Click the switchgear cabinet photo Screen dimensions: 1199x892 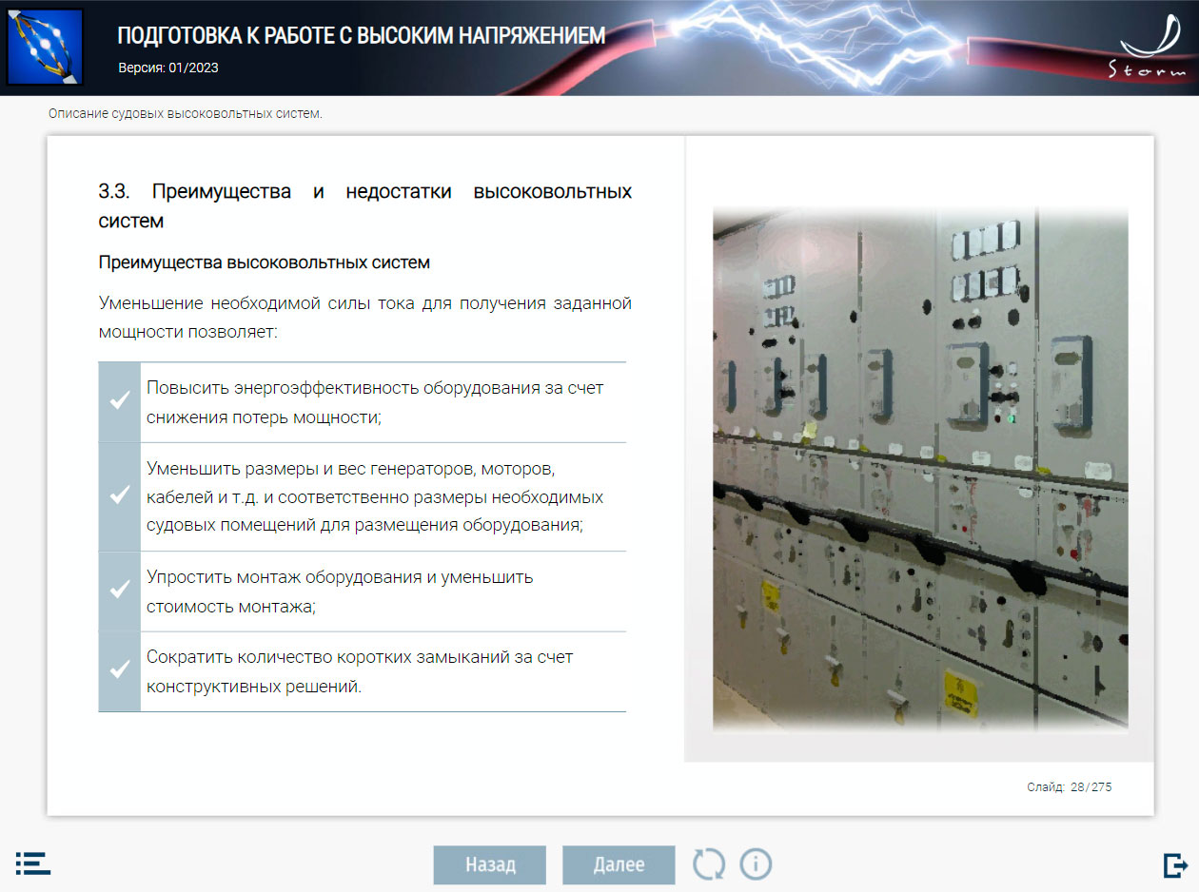[x=920, y=469]
